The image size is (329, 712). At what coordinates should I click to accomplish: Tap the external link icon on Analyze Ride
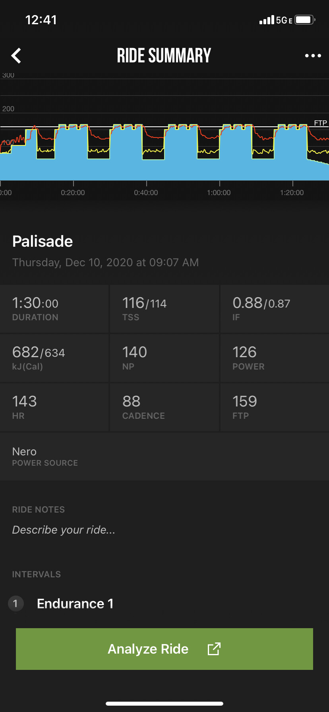[x=214, y=649]
